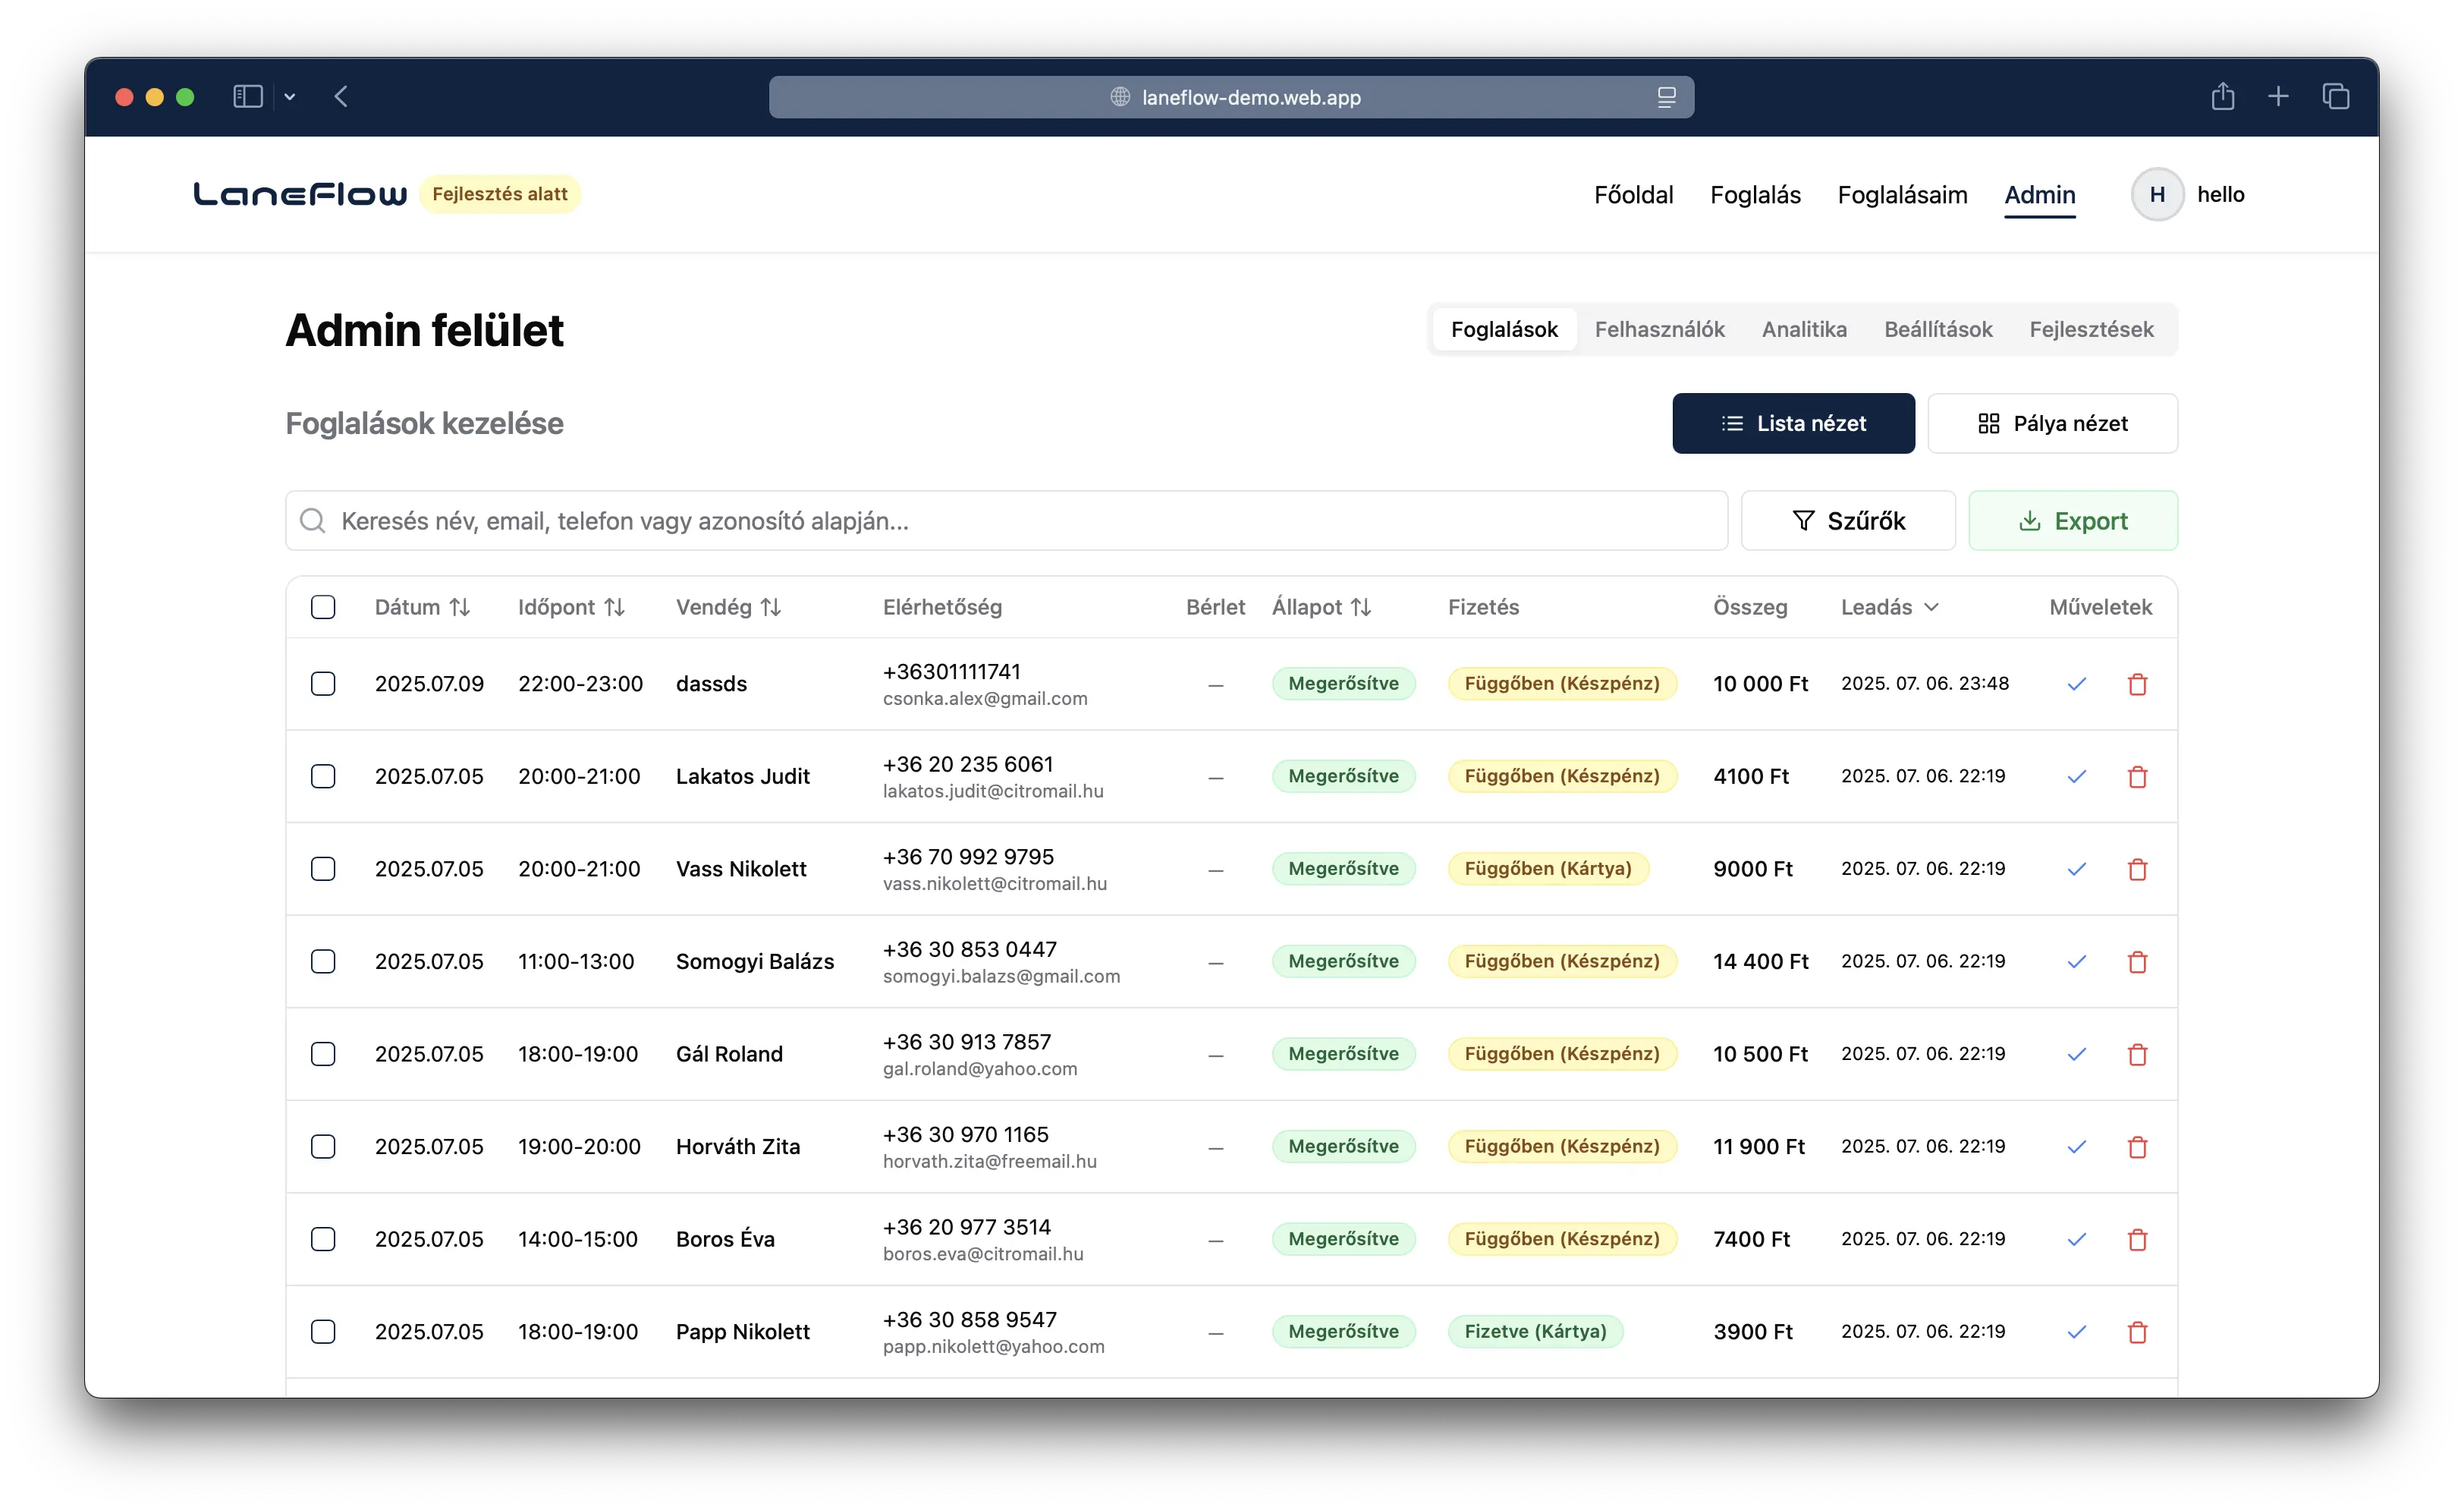Expand the browser tab dropdown near sidebar button
2464x1510 pixels.
[x=291, y=96]
